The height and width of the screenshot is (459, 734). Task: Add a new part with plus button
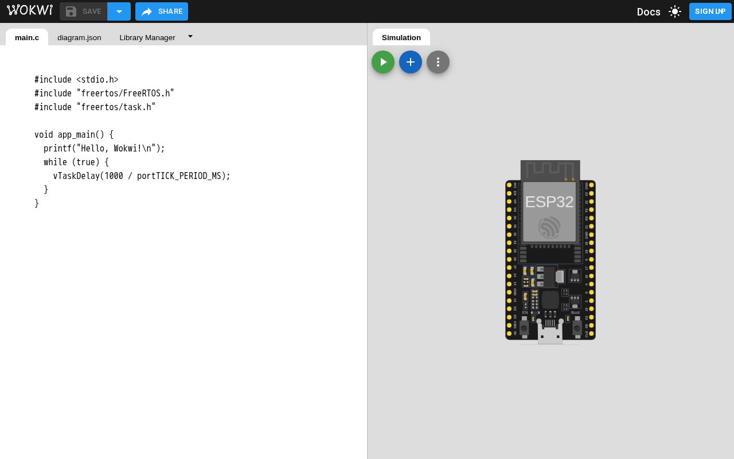pyautogui.click(x=411, y=62)
